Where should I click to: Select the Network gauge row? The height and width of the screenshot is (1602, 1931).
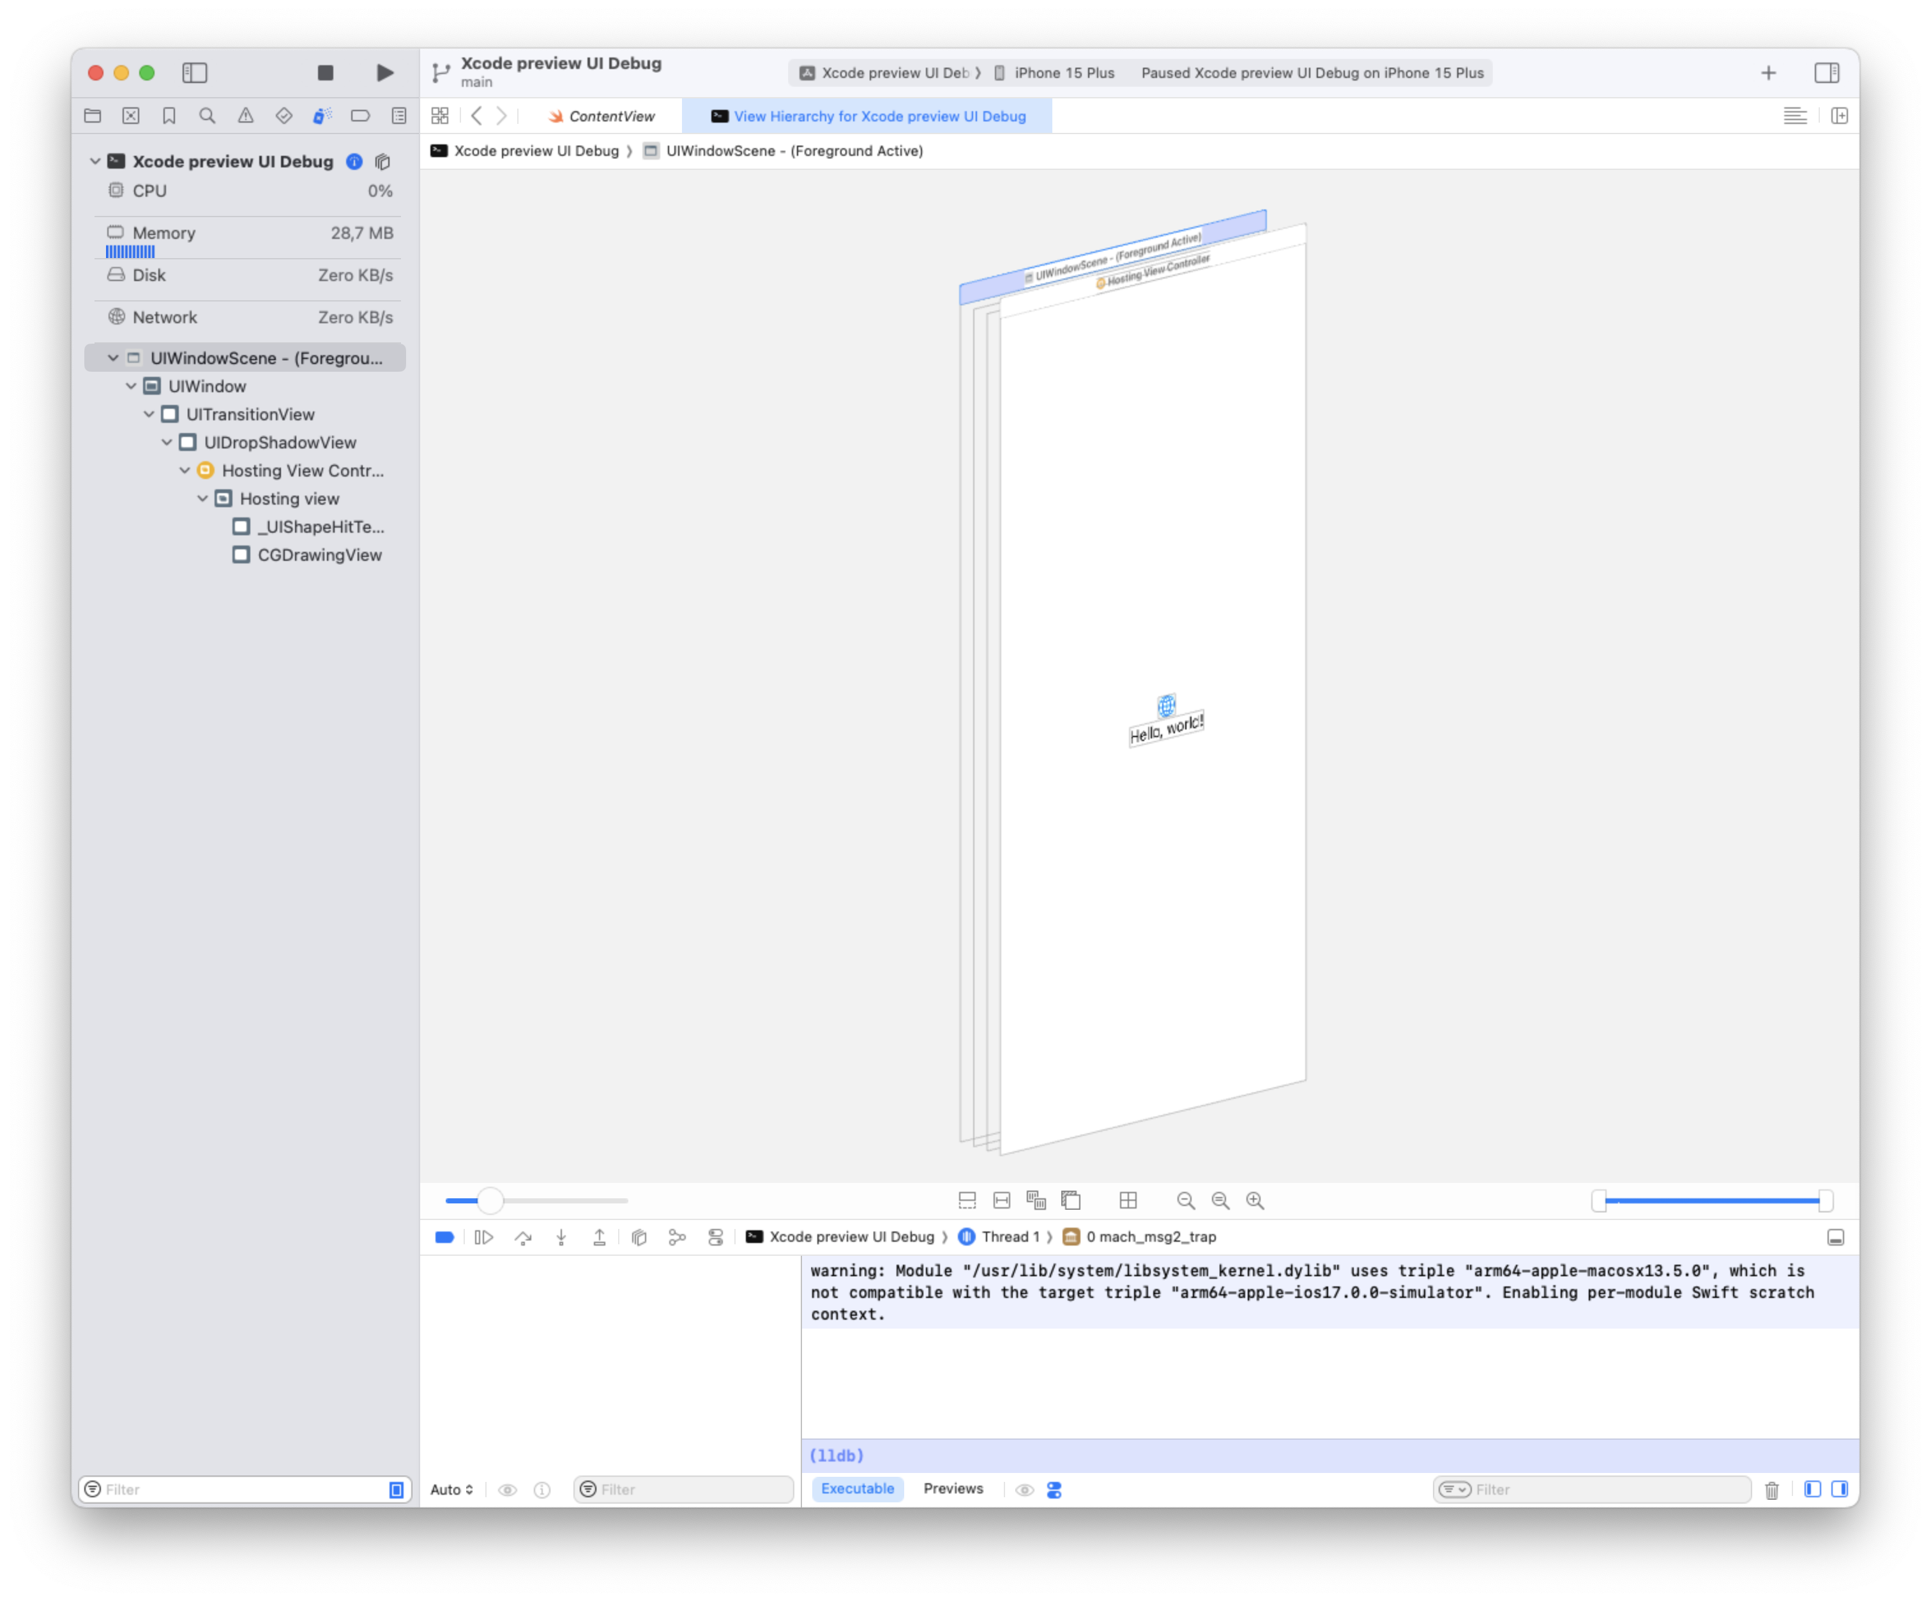click(249, 317)
